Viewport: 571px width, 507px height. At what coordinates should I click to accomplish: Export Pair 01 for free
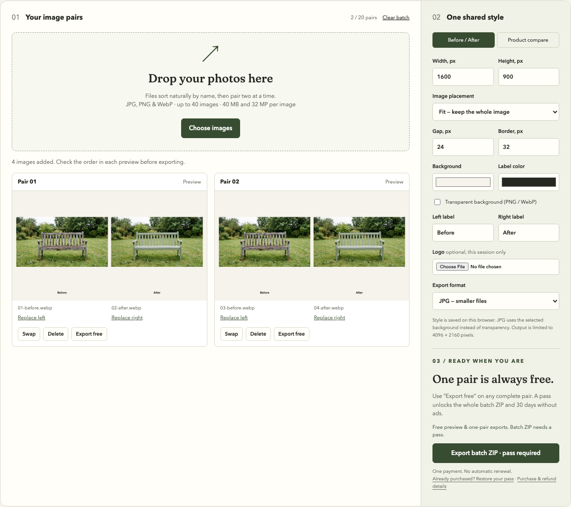click(x=89, y=334)
